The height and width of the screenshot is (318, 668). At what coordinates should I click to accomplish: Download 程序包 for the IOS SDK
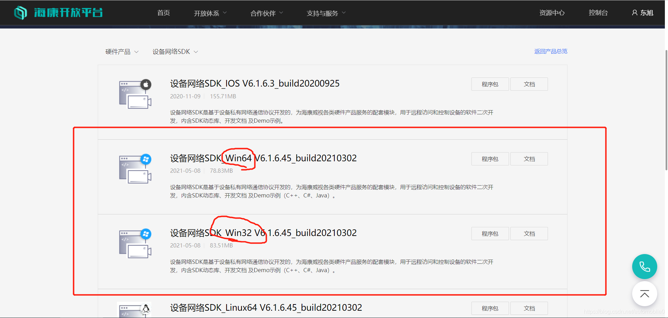pos(490,84)
